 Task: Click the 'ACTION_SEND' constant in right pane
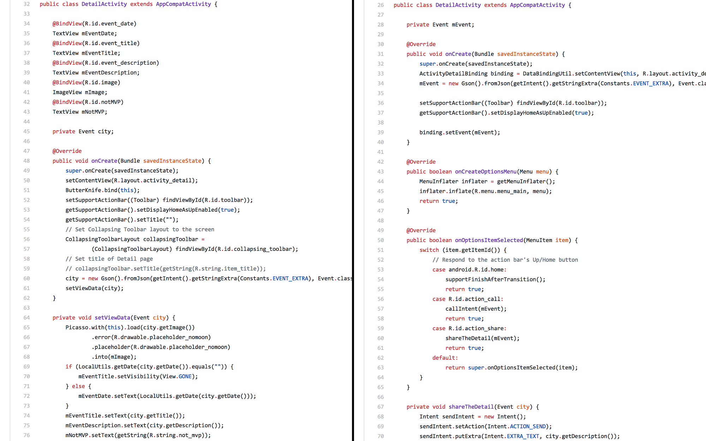coord(527,427)
